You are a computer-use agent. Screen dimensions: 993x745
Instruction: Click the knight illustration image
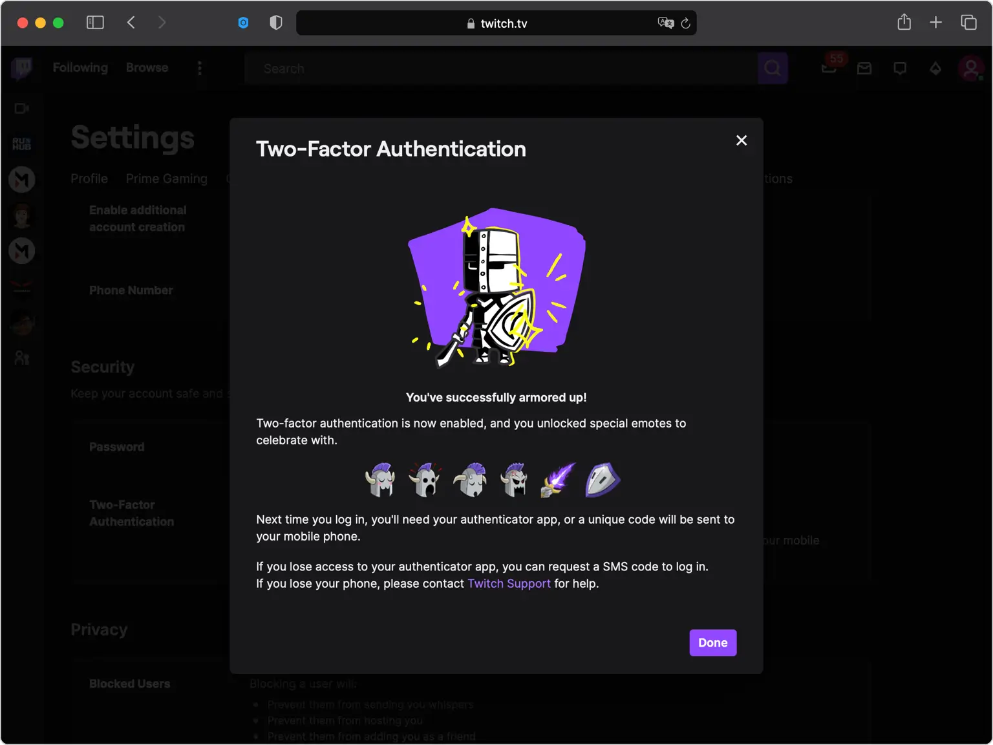point(496,287)
